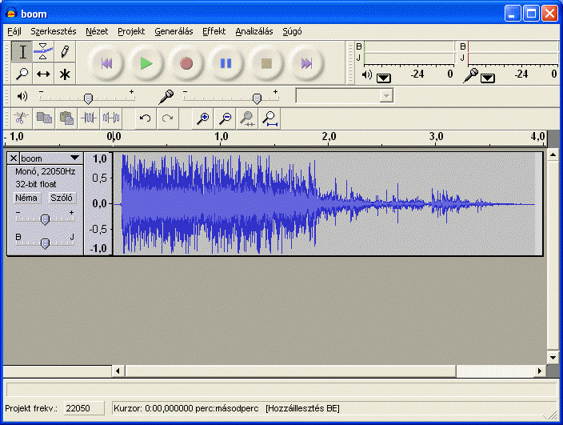Screen dimensions: 563x425
Task: Toggle Néma (mute) on boom track
Action: point(26,198)
